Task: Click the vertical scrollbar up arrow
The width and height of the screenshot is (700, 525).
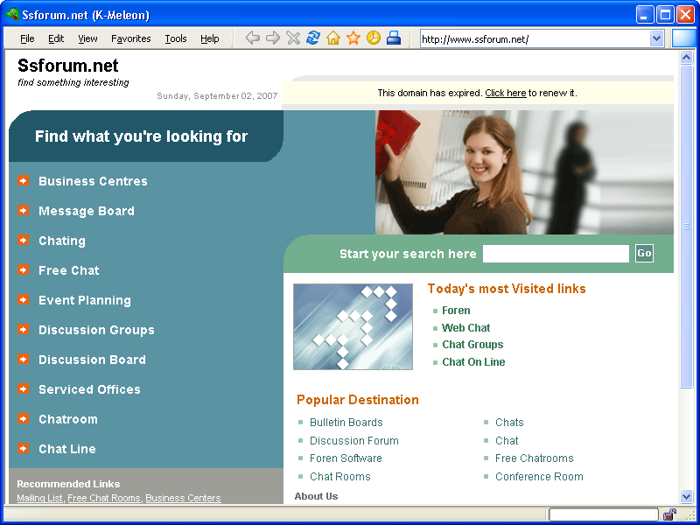Action: click(x=686, y=57)
